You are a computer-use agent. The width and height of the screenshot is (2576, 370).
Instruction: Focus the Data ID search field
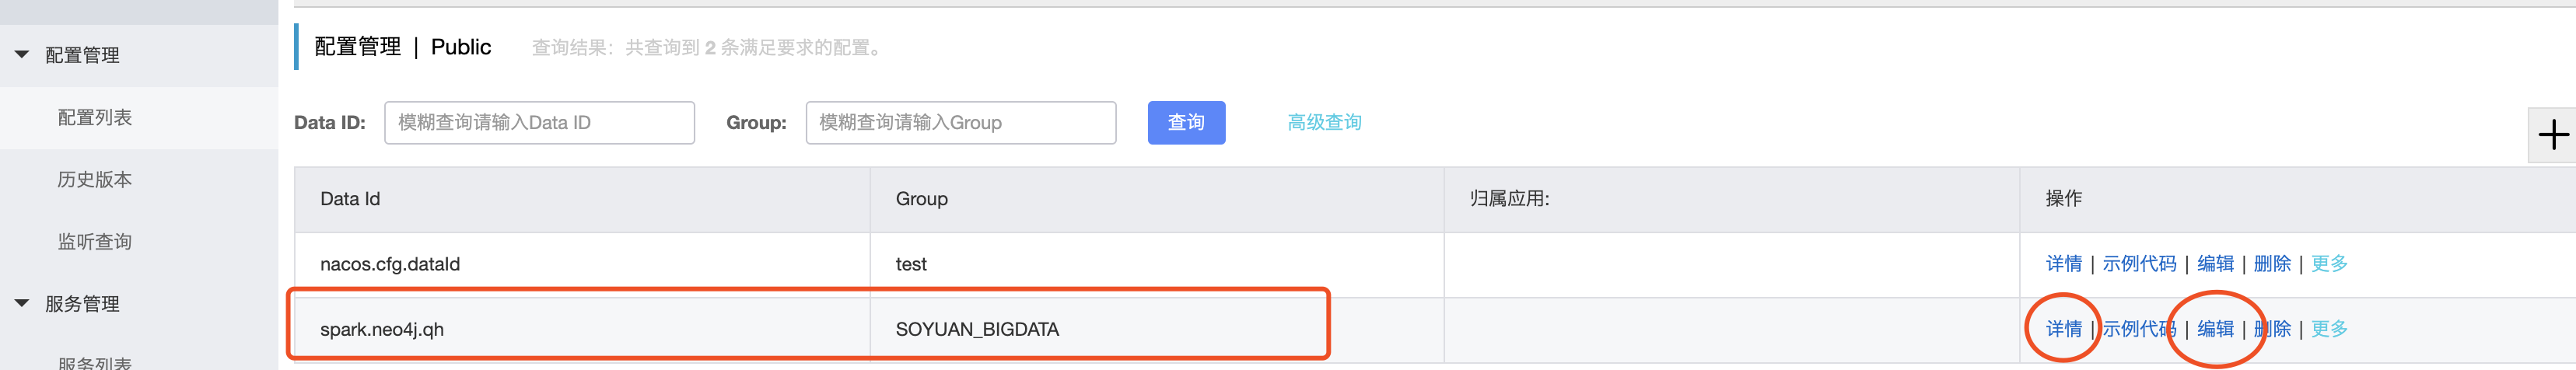[x=539, y=122]
